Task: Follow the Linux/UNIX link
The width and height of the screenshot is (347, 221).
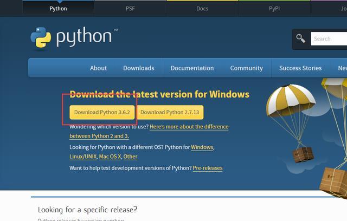Action: (83, 157)
